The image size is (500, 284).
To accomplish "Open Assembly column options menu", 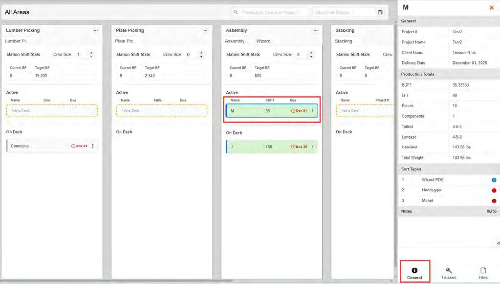I will [315, 31].
